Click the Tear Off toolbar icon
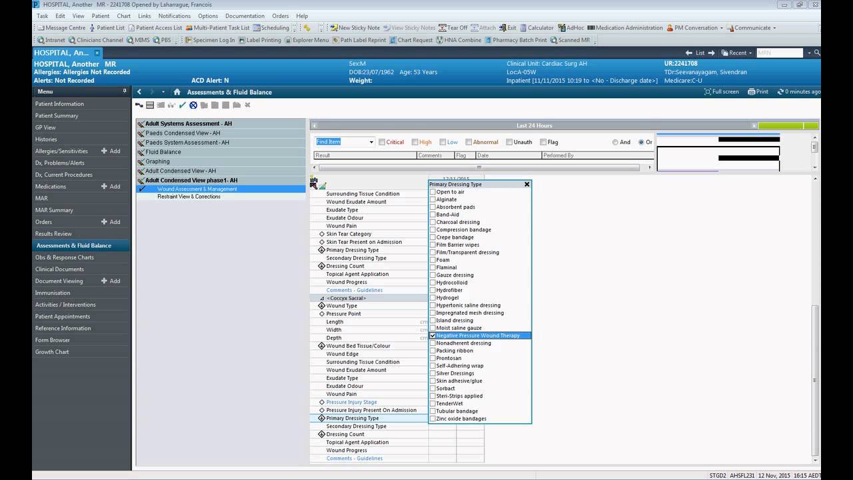The width and height of the screenshot is (853, 480). [x=452, y=28]
